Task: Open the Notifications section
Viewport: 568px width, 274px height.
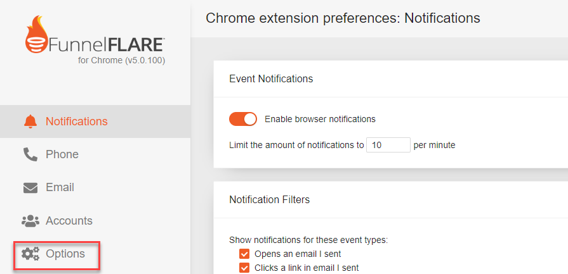Action: [95, 121]
